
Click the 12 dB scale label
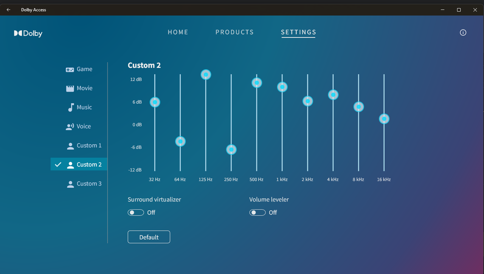(136, 79)
